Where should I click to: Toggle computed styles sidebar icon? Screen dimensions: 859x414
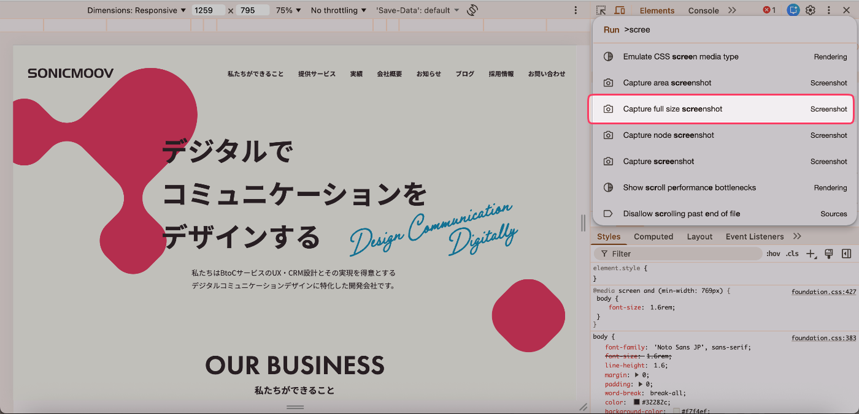pos(847,254)
